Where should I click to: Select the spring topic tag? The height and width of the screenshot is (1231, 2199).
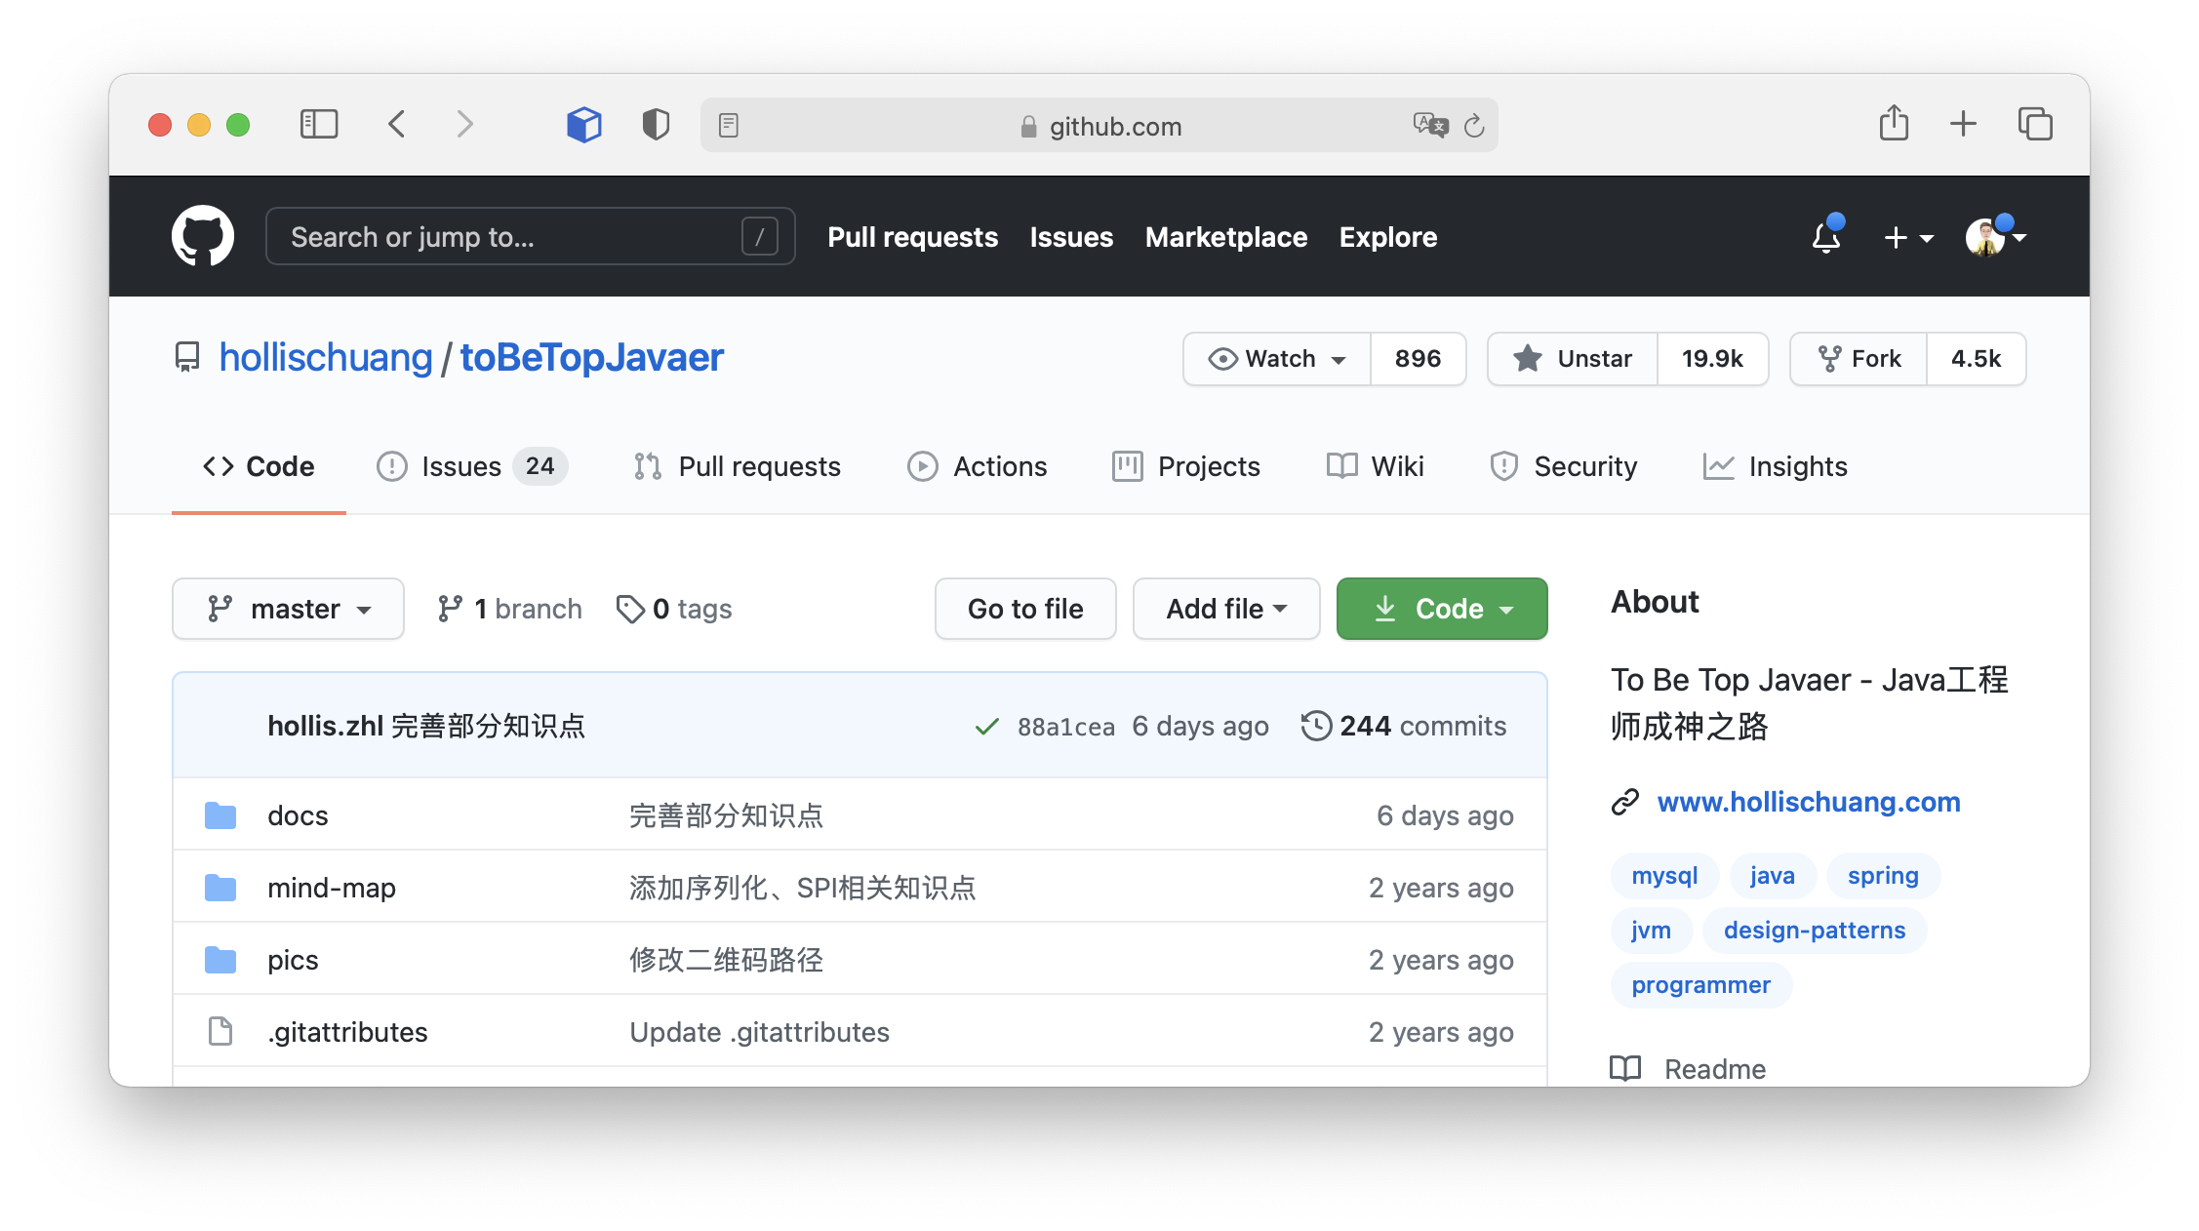[1883, 876]
